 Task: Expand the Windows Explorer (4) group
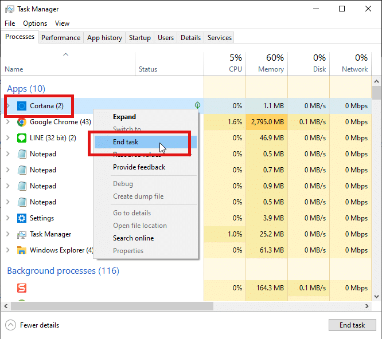(x=8, y=250)
